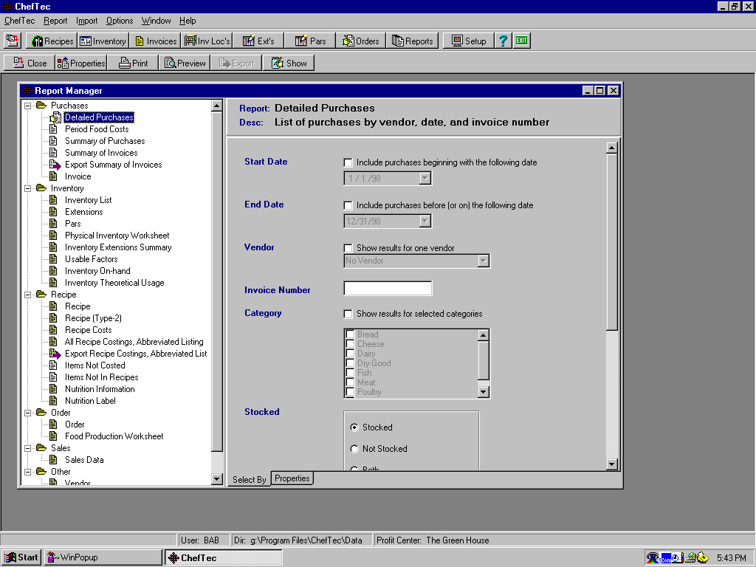Switch to the Properties tab
This screenshot has height=567, width=756.
pyautogui.click(x=292, y=478)
